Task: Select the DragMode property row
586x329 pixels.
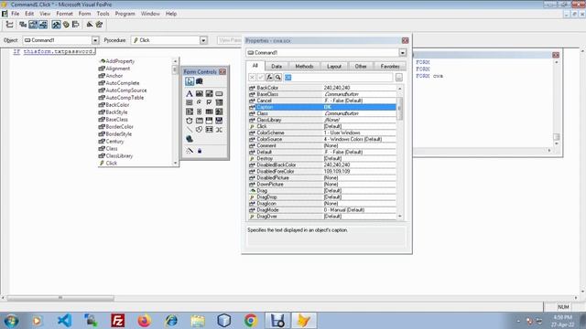Action: coord(322,210)
